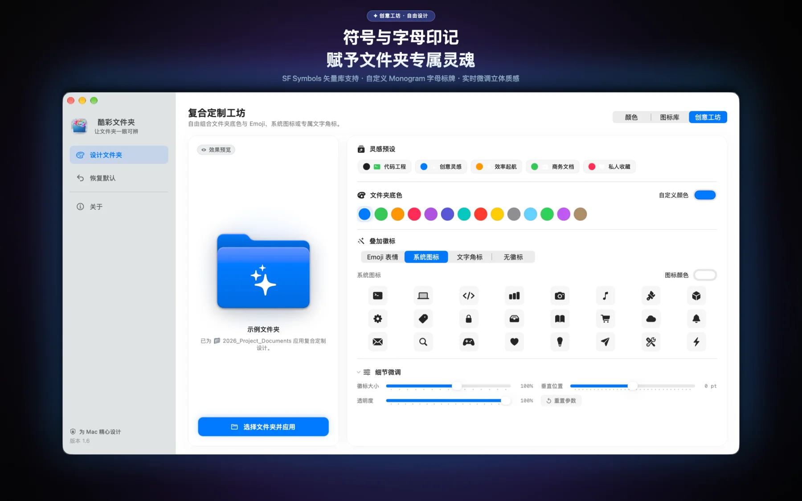Pick the music note icon
The width and height of the screenshot is (802, 501).
605,296
